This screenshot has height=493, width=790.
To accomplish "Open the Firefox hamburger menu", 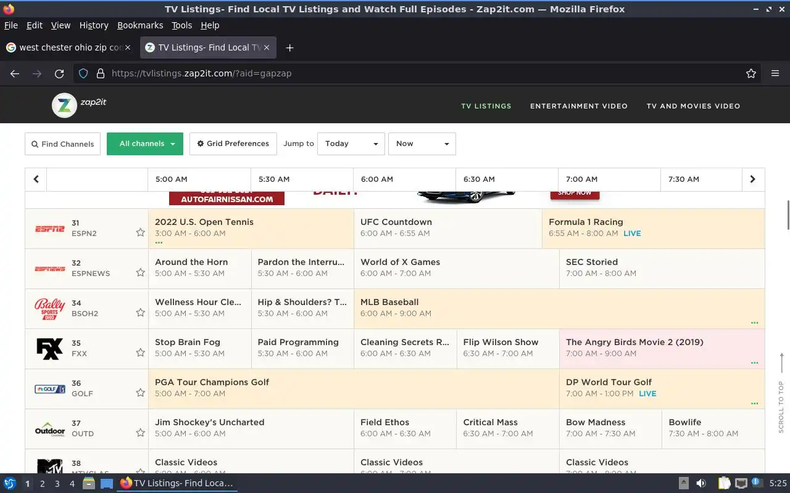I will pos(775,73).
